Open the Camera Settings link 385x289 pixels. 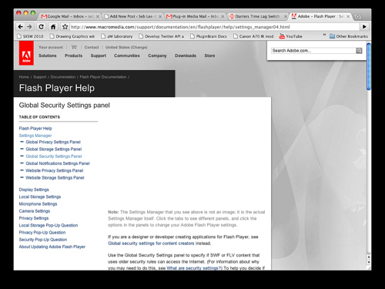click(35, 211)
